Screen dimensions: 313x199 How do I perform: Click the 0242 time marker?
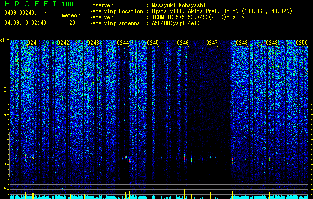(x=63, y=43)
